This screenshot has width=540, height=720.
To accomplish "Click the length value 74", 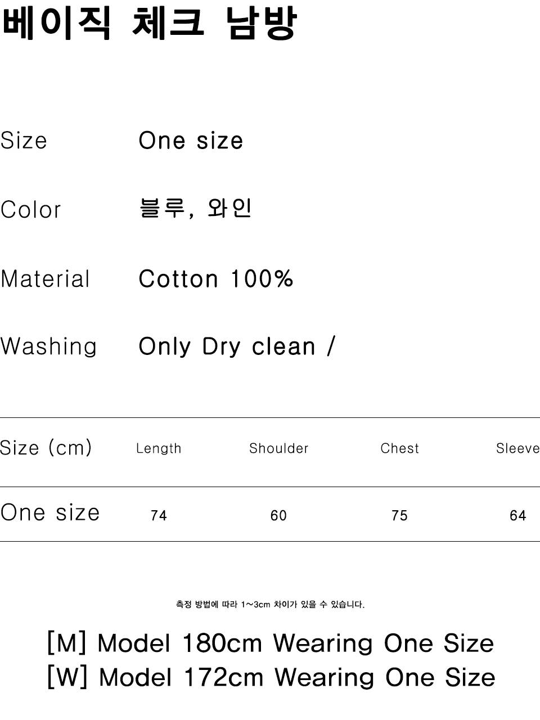I will pyautogui.click(x=159, y=515).
